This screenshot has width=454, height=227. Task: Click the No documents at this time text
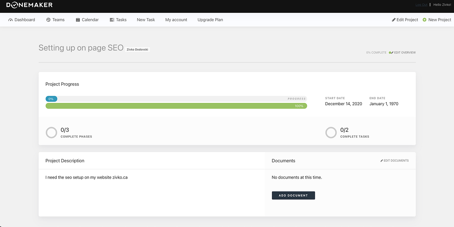point(297,177)
